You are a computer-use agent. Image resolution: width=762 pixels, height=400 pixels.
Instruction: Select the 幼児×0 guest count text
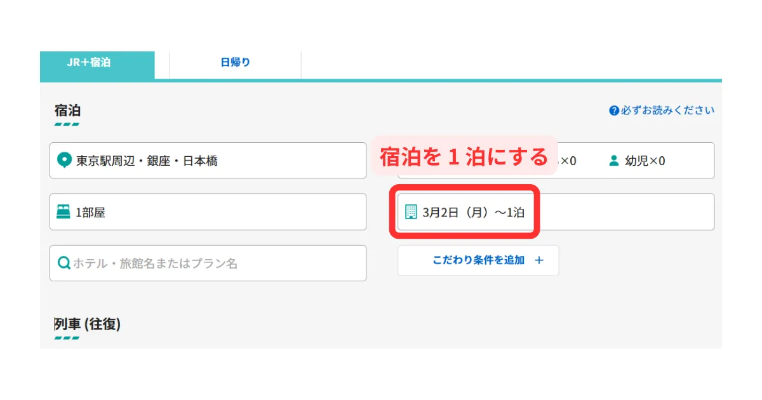(x=645, y=161)
